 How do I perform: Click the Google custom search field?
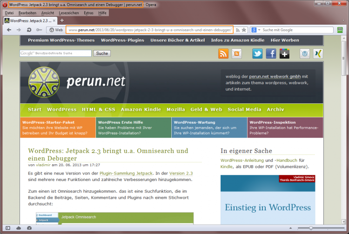[55, 53]
